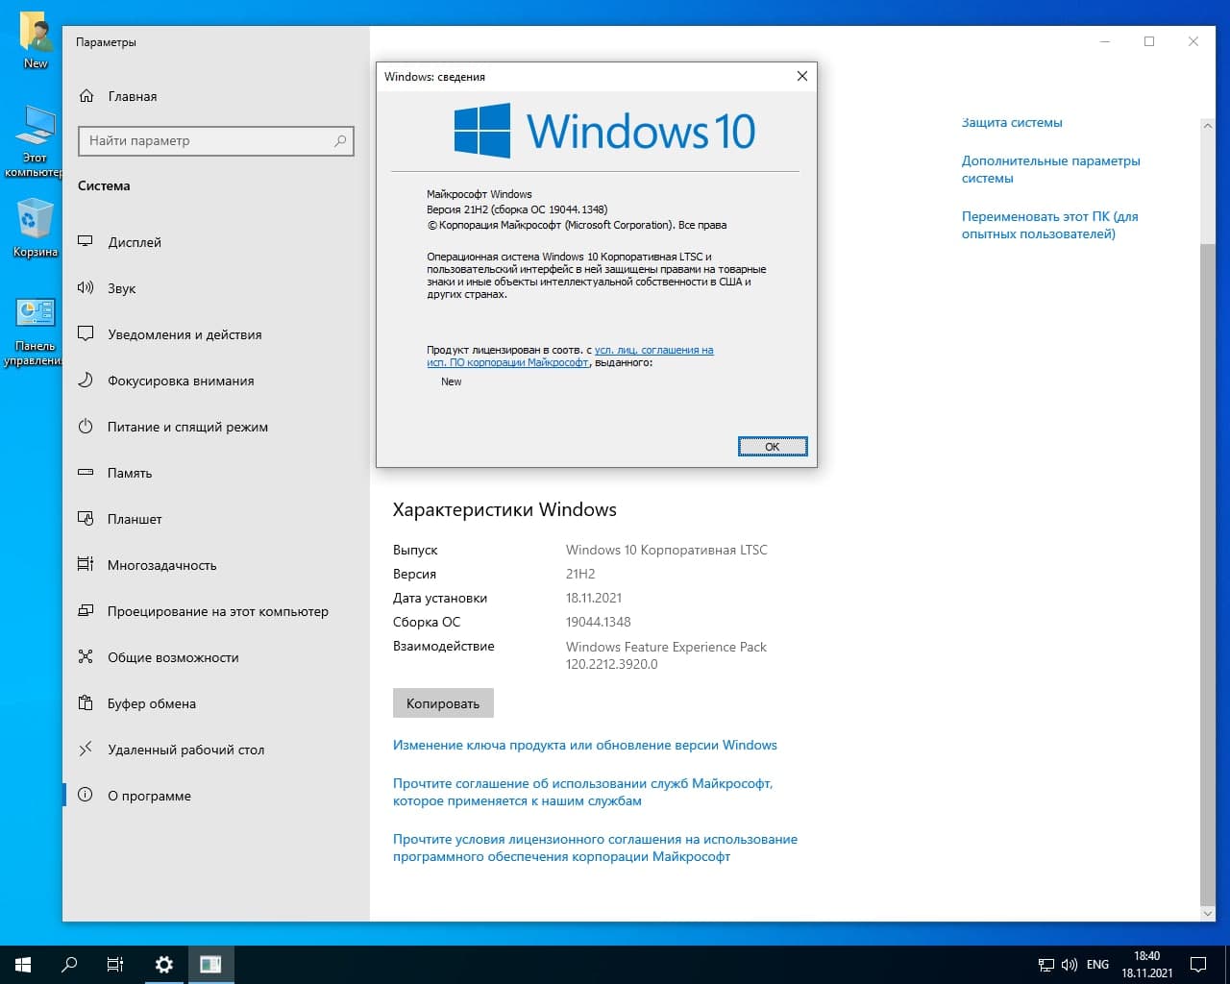Open the System protection link
The width and height of the screenshot is (1230, 984).
tap(1012, 123)
